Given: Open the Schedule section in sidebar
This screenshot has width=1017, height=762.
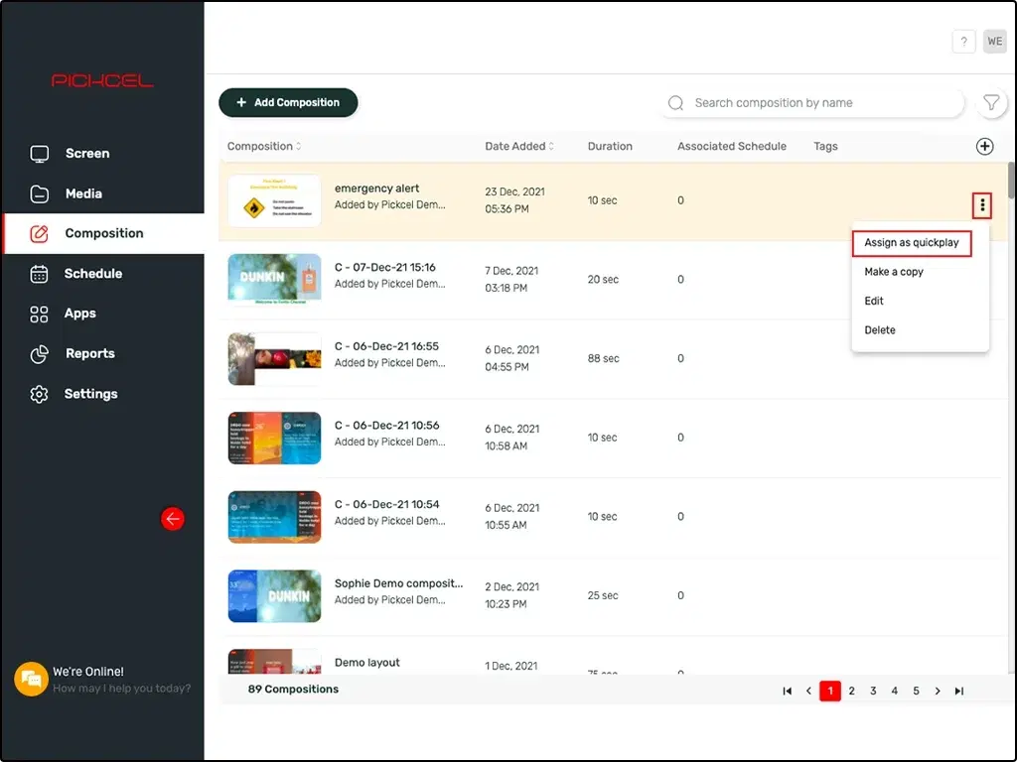Looking at the screenshot, I should 92,274.
